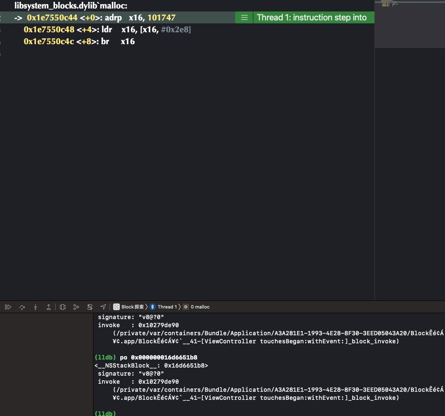Screen dimensions: 445x416
Task: Open the Debug View Hierarchy tool
Action: [63, 307]
